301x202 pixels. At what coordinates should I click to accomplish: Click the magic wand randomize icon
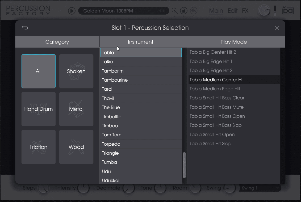click(175, 11)
